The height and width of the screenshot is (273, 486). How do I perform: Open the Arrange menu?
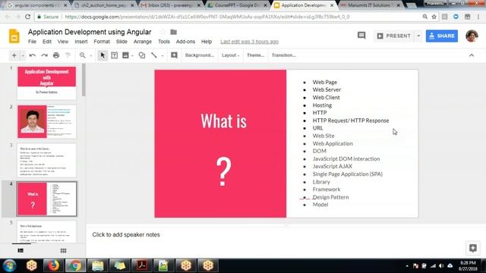143,42
